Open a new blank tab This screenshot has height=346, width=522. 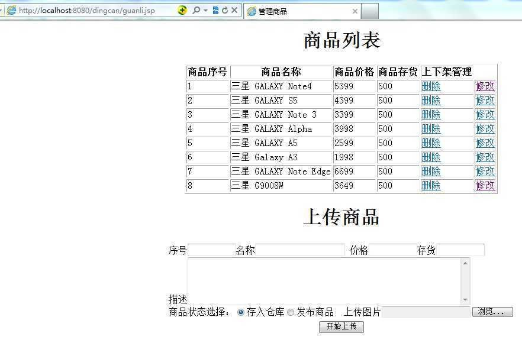370,11
